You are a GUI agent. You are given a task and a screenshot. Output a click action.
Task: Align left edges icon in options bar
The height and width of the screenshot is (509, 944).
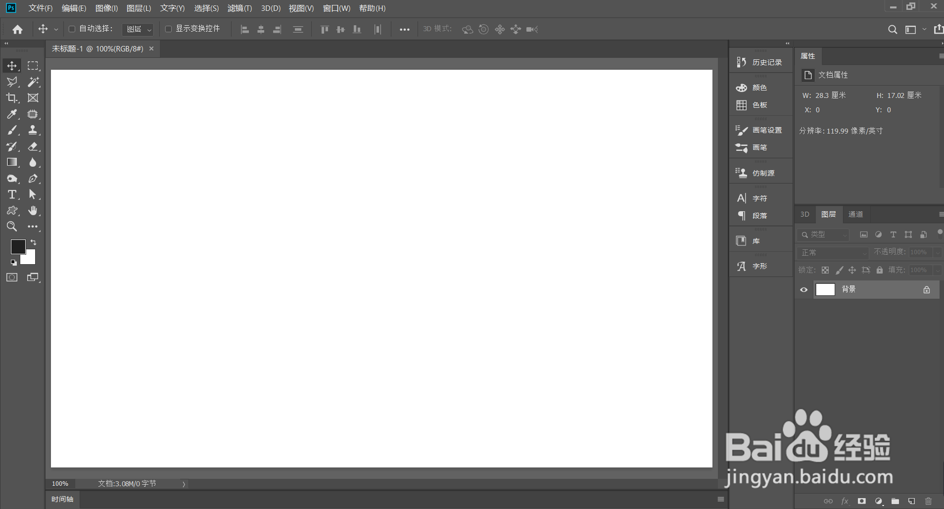tap(244, 30)
